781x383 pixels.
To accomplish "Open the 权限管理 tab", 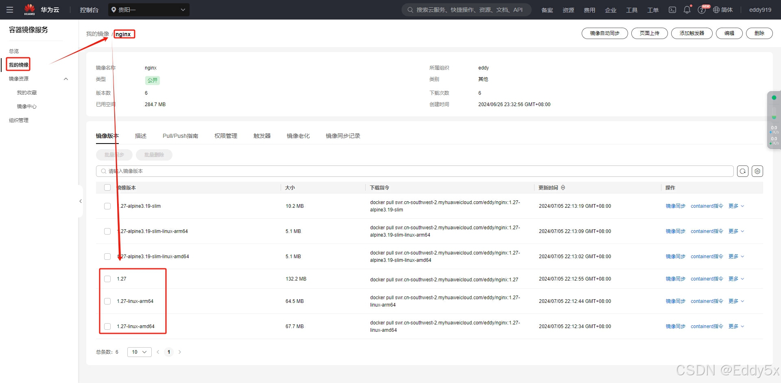I will pyautogui.click(x=226, y=136).
